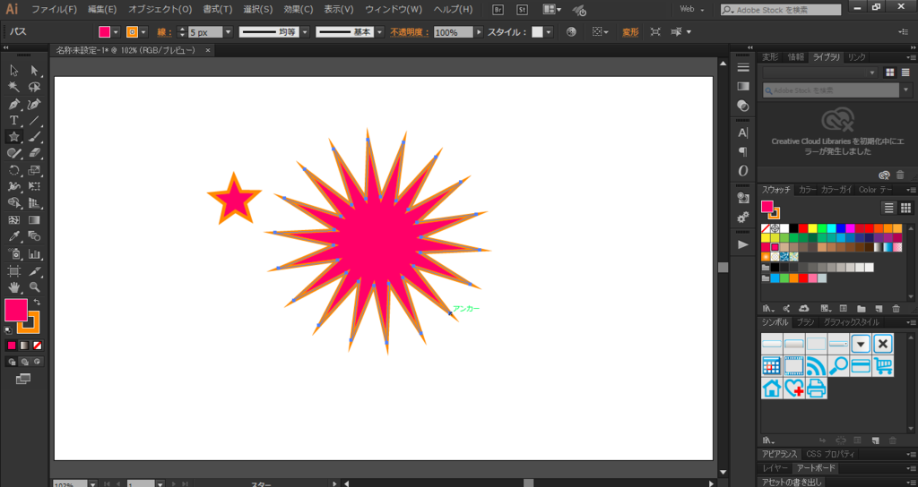Set paint mode to None
This screenshot has width=918, height=487.
point(37,346)
